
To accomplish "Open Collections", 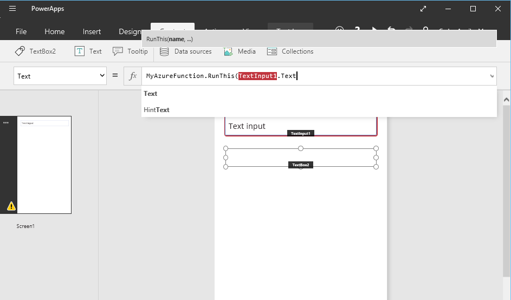I will [290, 51].
